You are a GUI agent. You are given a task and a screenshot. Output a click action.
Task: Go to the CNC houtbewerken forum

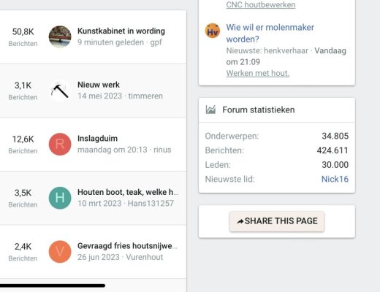[261, 5]
